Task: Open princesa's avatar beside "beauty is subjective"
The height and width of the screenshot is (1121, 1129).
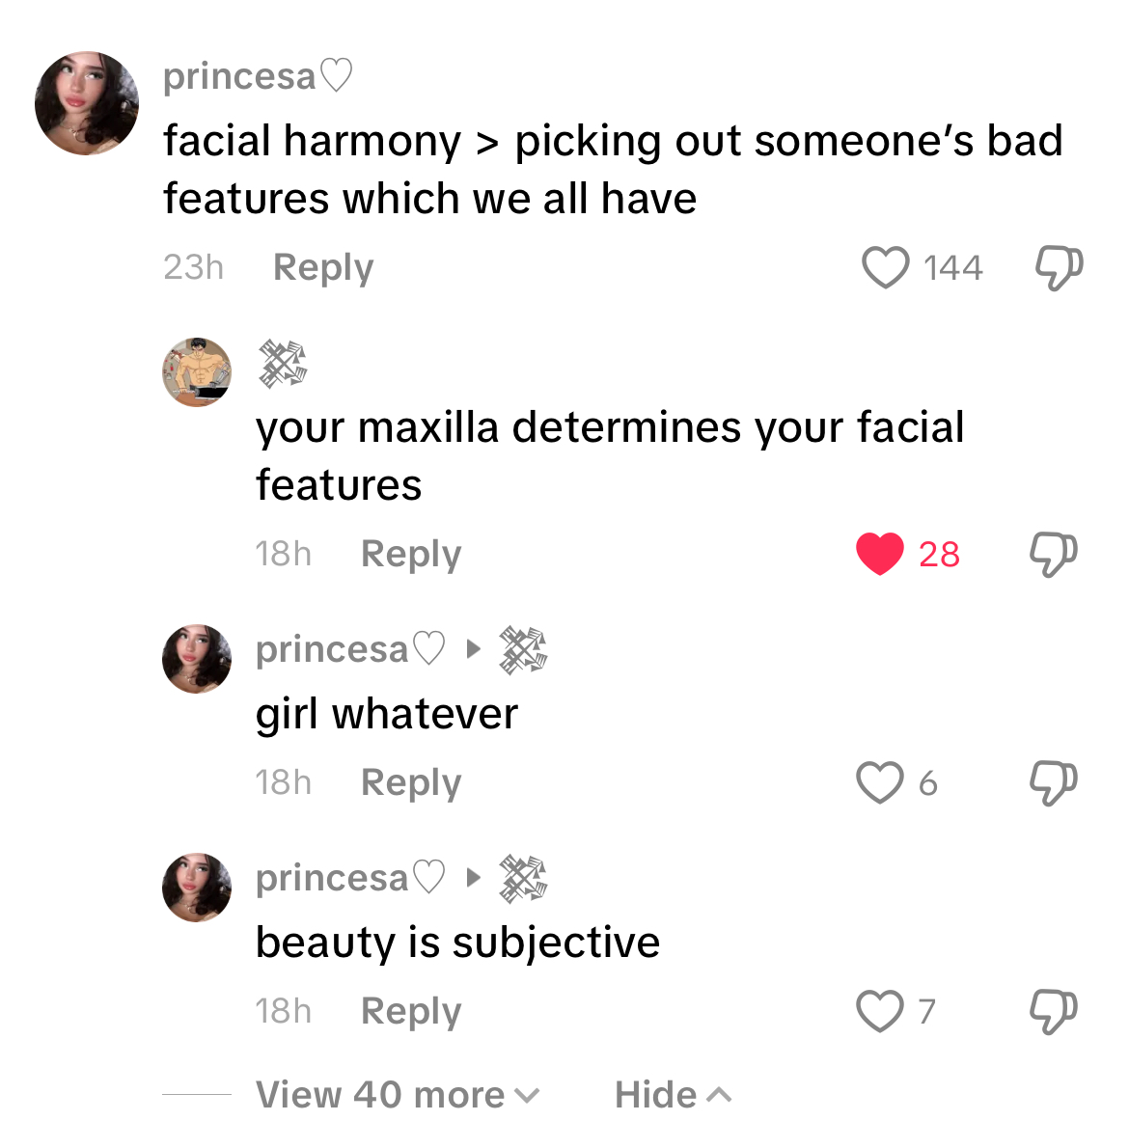Action: click(197, 888)
